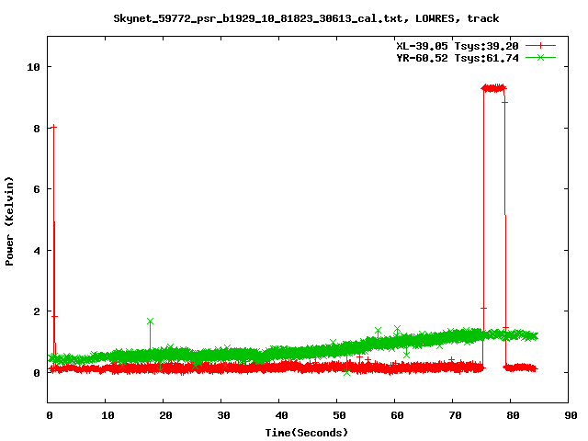This screenshot has width=588, height=441.
Task: Click the x-axis tick label 60
Action: (x=397, y=415)
